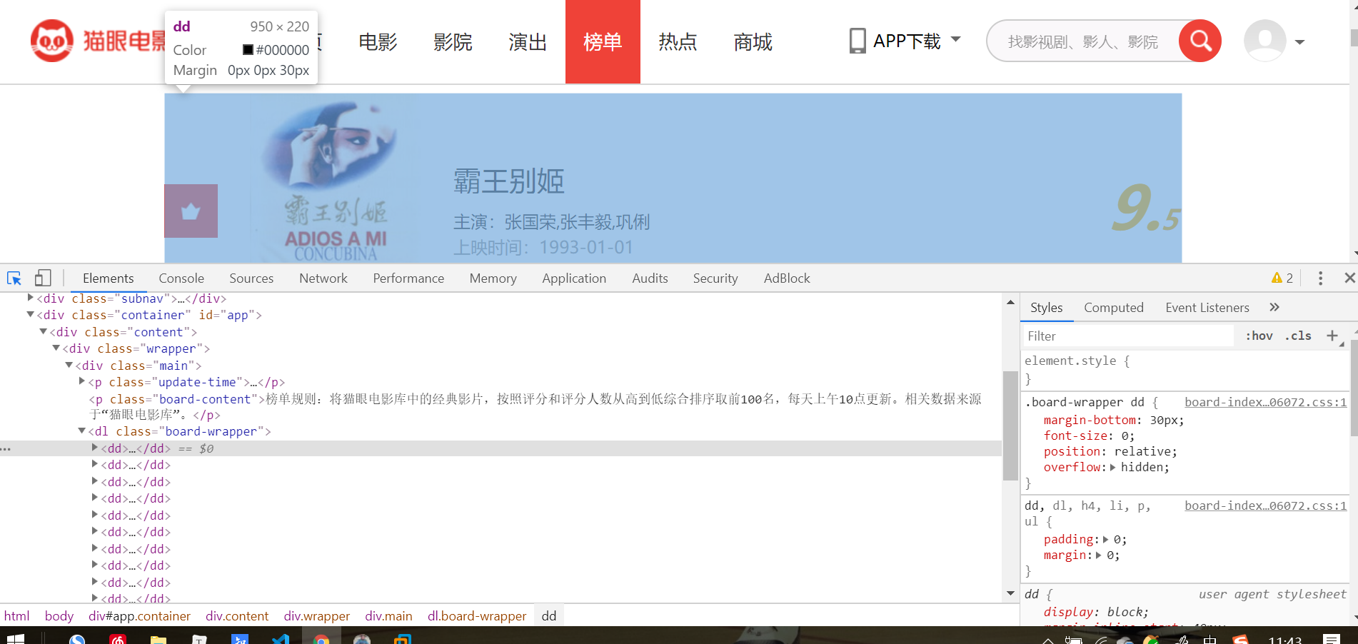
Task: Toggle the .cls class editor
Action: click(x=1298, y=336)
